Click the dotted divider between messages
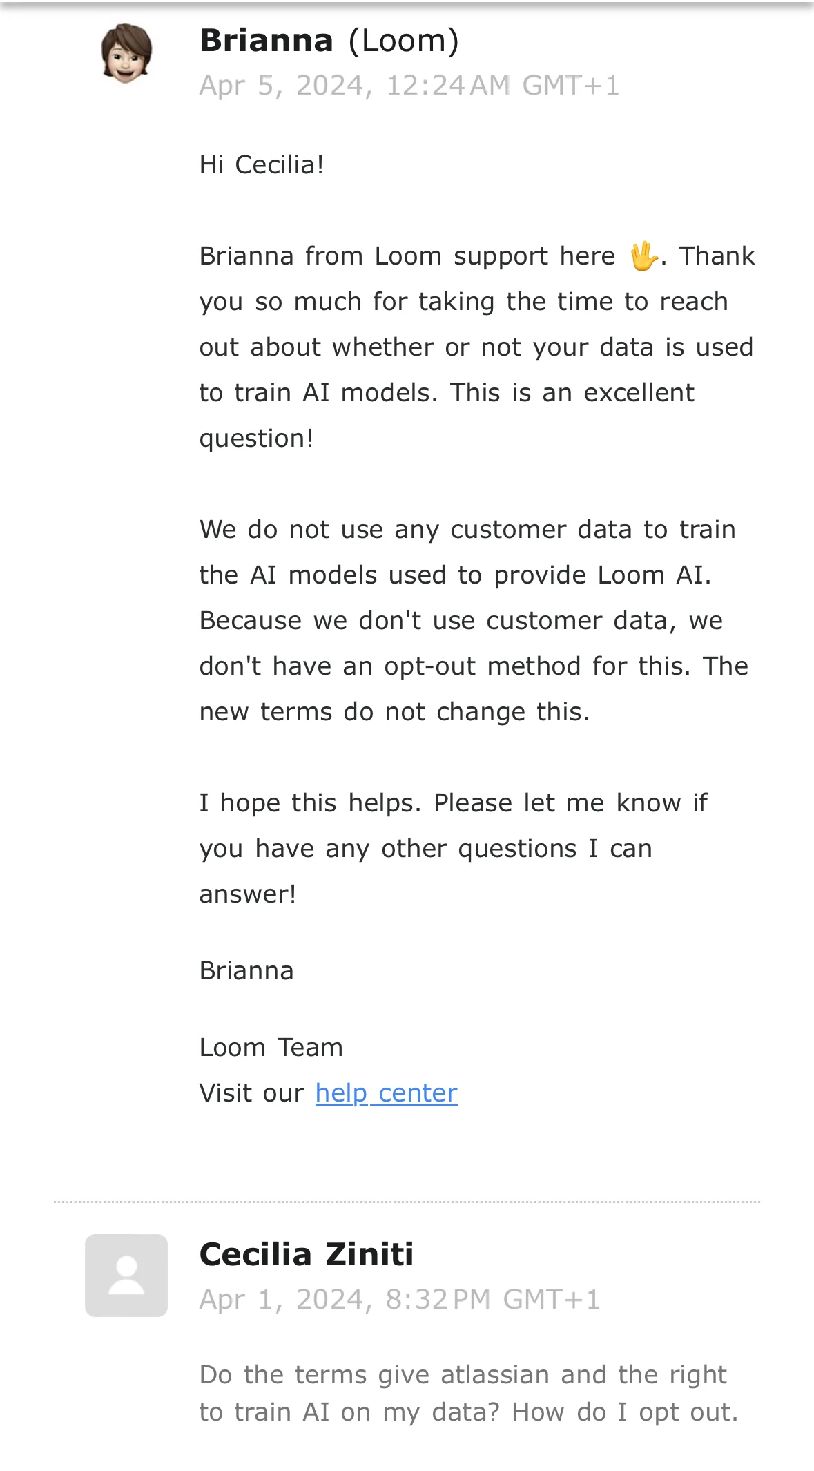The width and height of the screenshot is (814, 1471). pyautogui.click(x=407, y=1202)
